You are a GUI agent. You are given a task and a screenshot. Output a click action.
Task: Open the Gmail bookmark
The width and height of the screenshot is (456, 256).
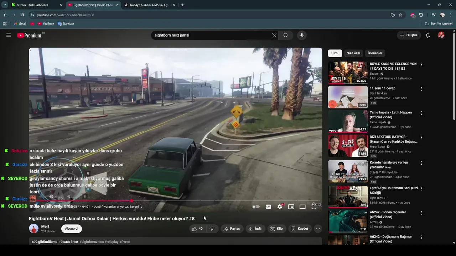pos(20,23)
